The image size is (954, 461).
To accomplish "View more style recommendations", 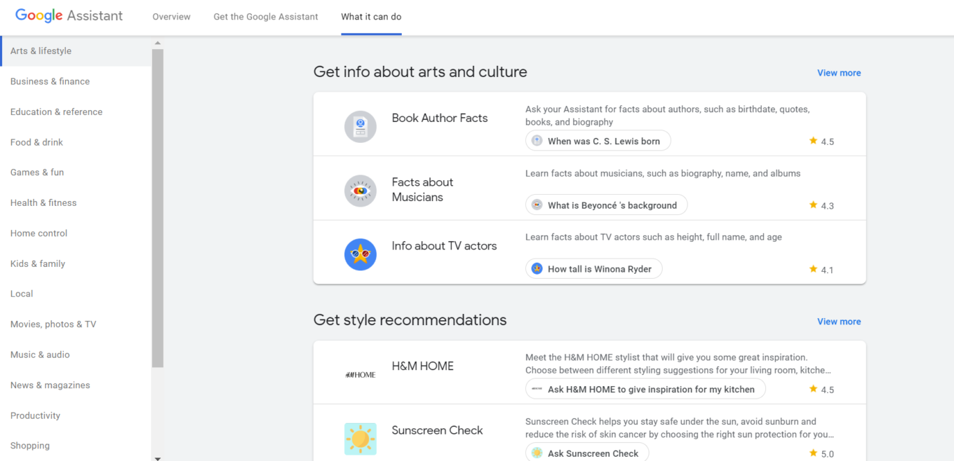I will click(x=838, y=322).
